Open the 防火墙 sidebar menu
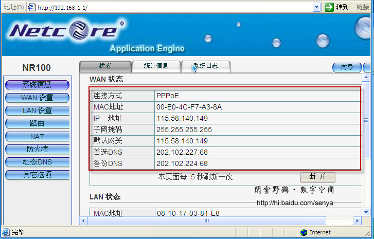374x239 pixels. (x=37, y=149)
